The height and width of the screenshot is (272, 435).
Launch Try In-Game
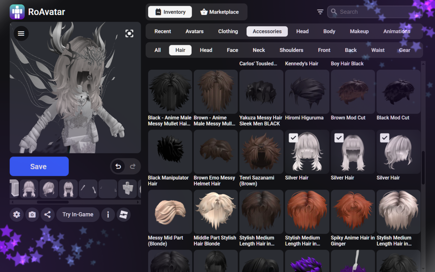(x=78, y=215)
